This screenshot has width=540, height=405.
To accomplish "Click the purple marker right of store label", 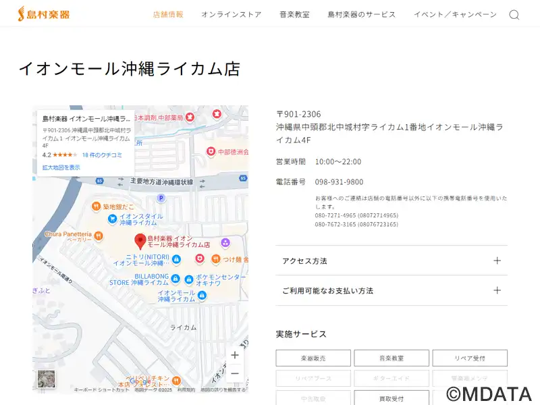I will (225, 243).
